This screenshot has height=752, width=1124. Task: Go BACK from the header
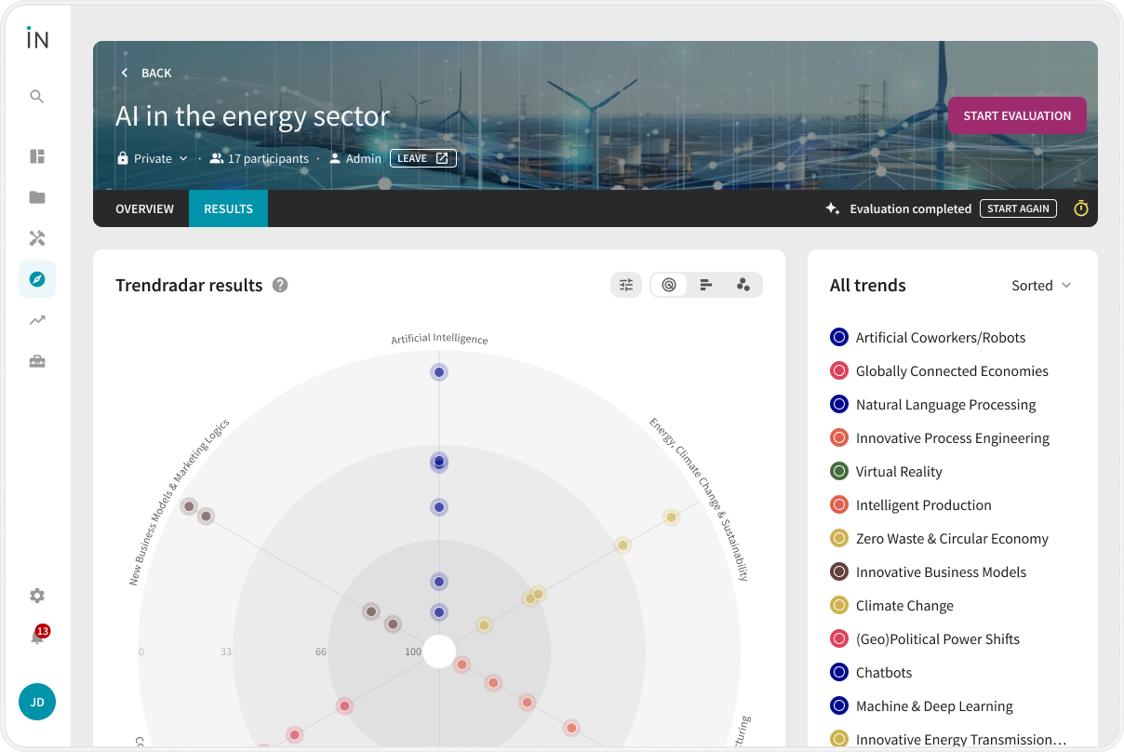click(x=146, y=73)
